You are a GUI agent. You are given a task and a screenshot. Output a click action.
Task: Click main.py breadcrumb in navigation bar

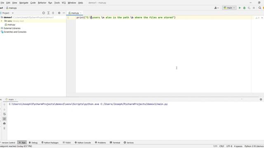pyautogui.click(x=12, y=8)
